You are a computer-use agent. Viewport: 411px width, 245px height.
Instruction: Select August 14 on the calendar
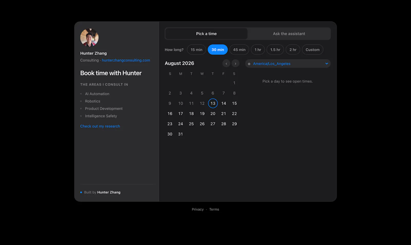pos(224,103)
